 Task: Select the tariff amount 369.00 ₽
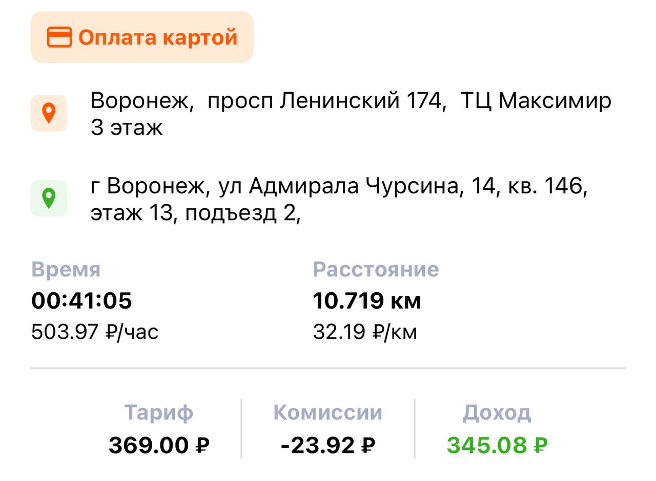[x=159, y=445]
